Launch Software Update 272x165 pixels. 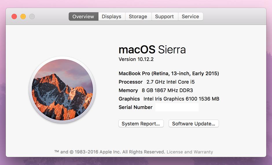194,124
